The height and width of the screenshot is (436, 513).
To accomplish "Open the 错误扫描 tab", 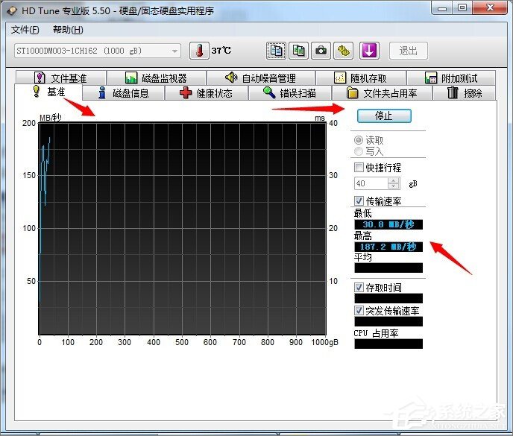I will click(290, 93).
